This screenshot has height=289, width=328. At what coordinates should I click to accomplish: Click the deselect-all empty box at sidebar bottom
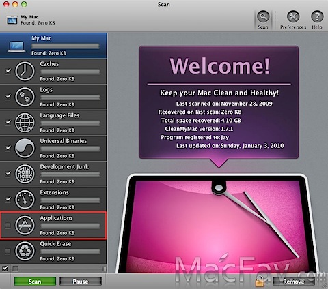(15, 269)
